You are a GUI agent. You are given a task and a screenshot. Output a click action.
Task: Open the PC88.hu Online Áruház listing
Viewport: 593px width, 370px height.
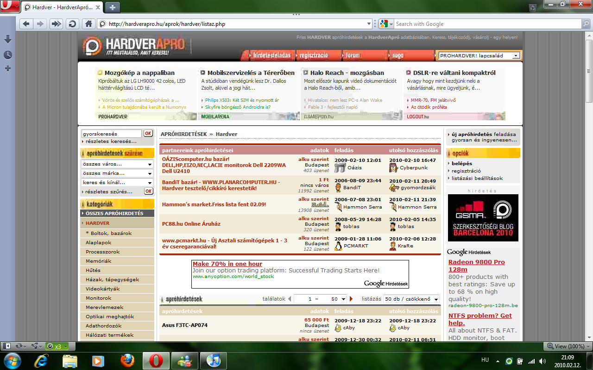pos(191,224)
